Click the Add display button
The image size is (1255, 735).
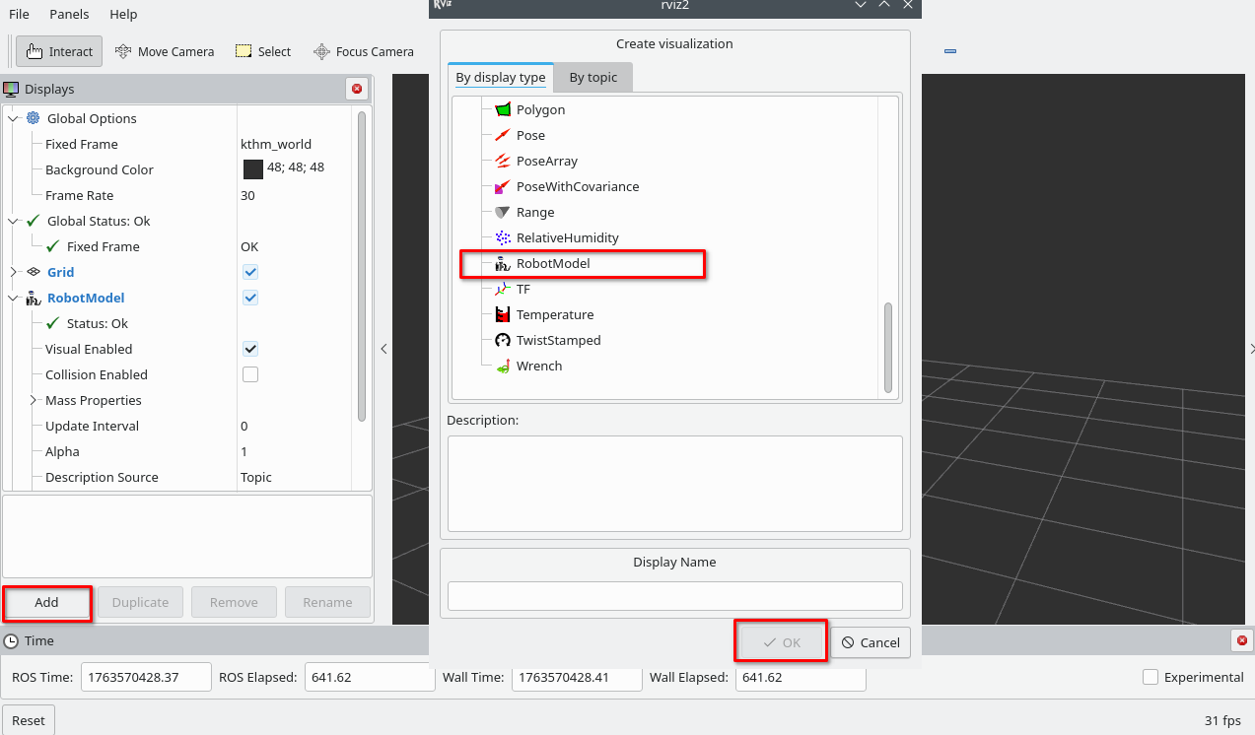(x=47, y=602)
